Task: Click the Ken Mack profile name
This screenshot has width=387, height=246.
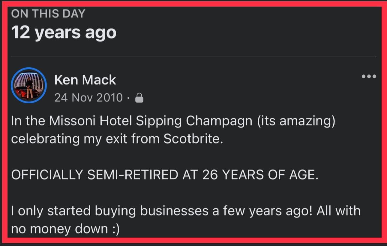Action: (85, 80)
